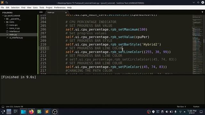Open the Preferences menu
205x115 pixels.
pyautogui.click(x=60, y=8)
